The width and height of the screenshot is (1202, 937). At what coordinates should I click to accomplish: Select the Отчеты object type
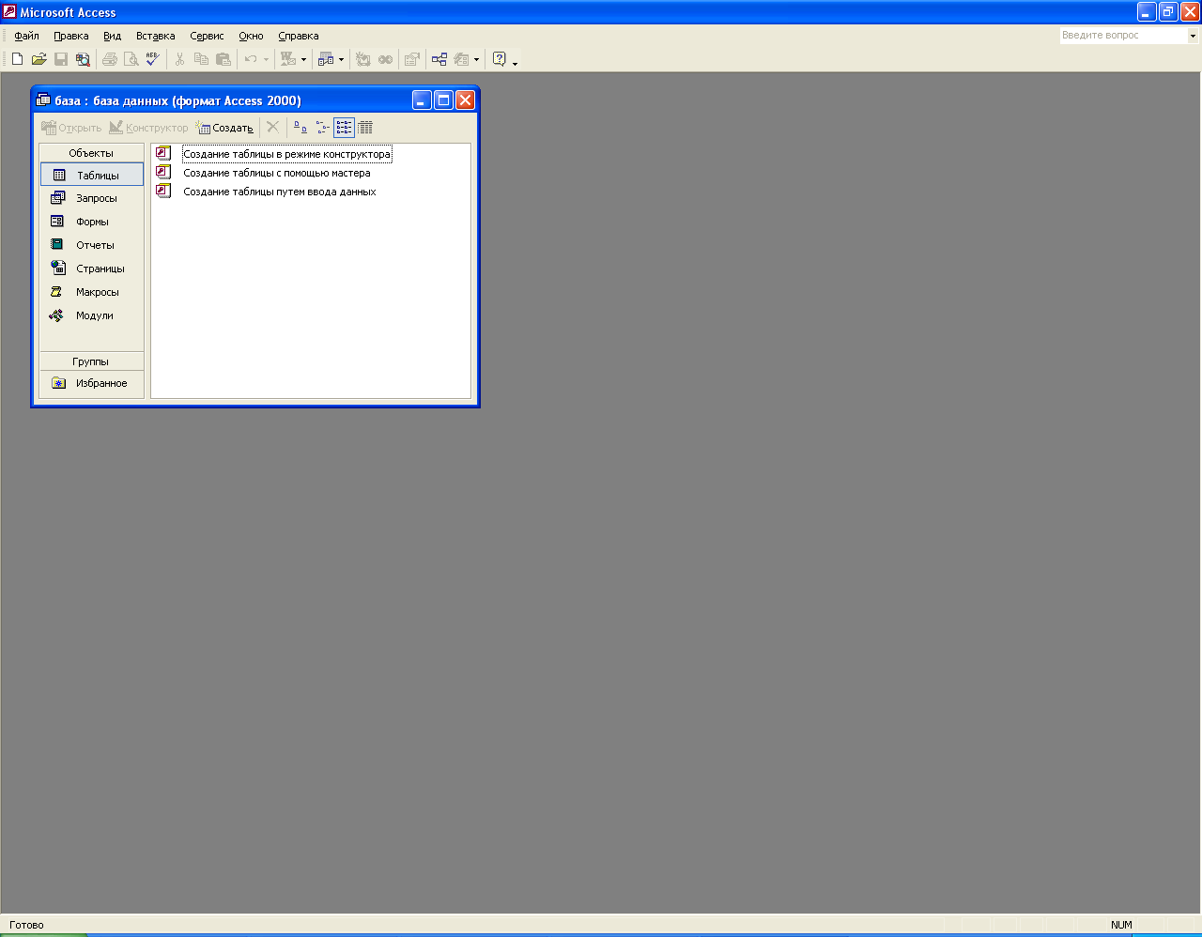92,245
